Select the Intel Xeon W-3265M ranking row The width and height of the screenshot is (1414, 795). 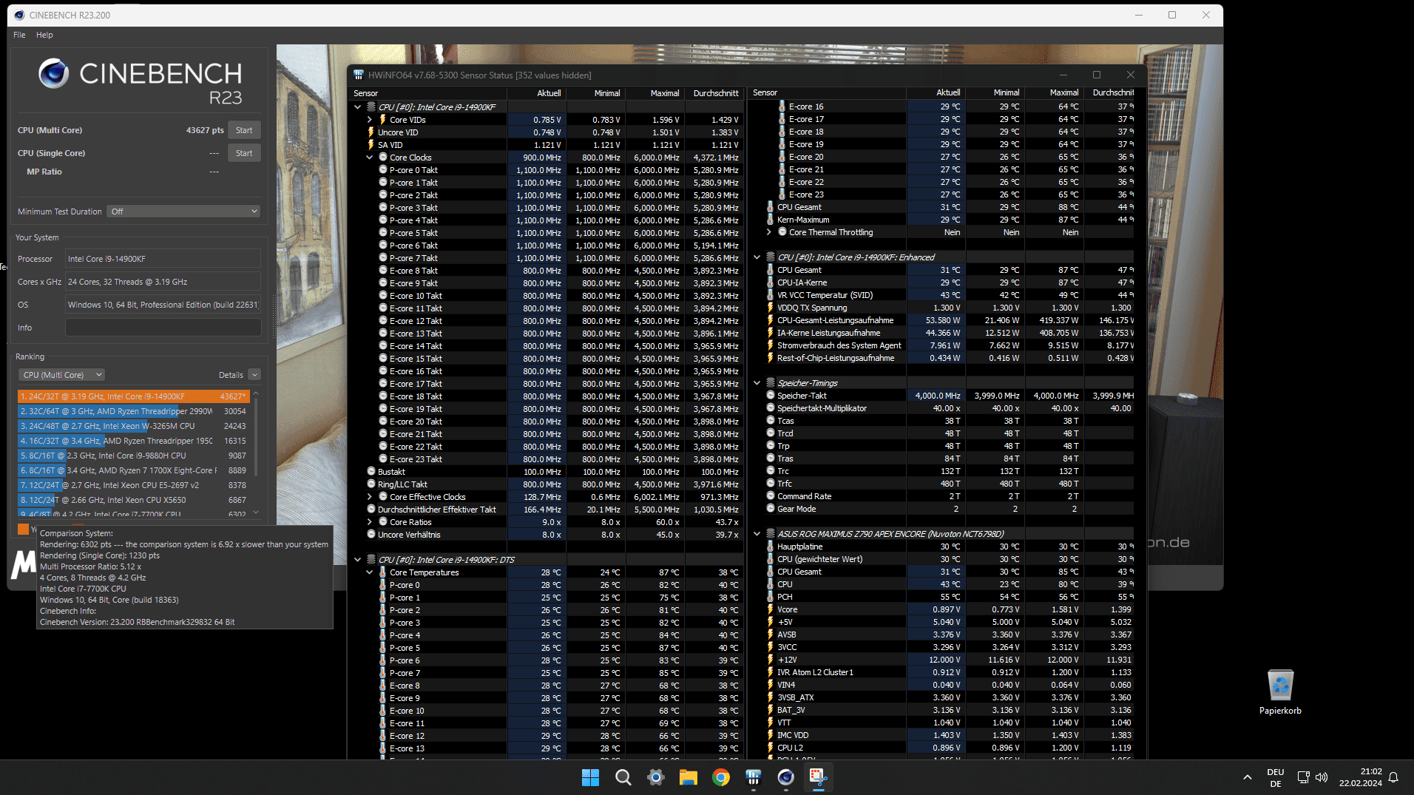click(132, 426)
